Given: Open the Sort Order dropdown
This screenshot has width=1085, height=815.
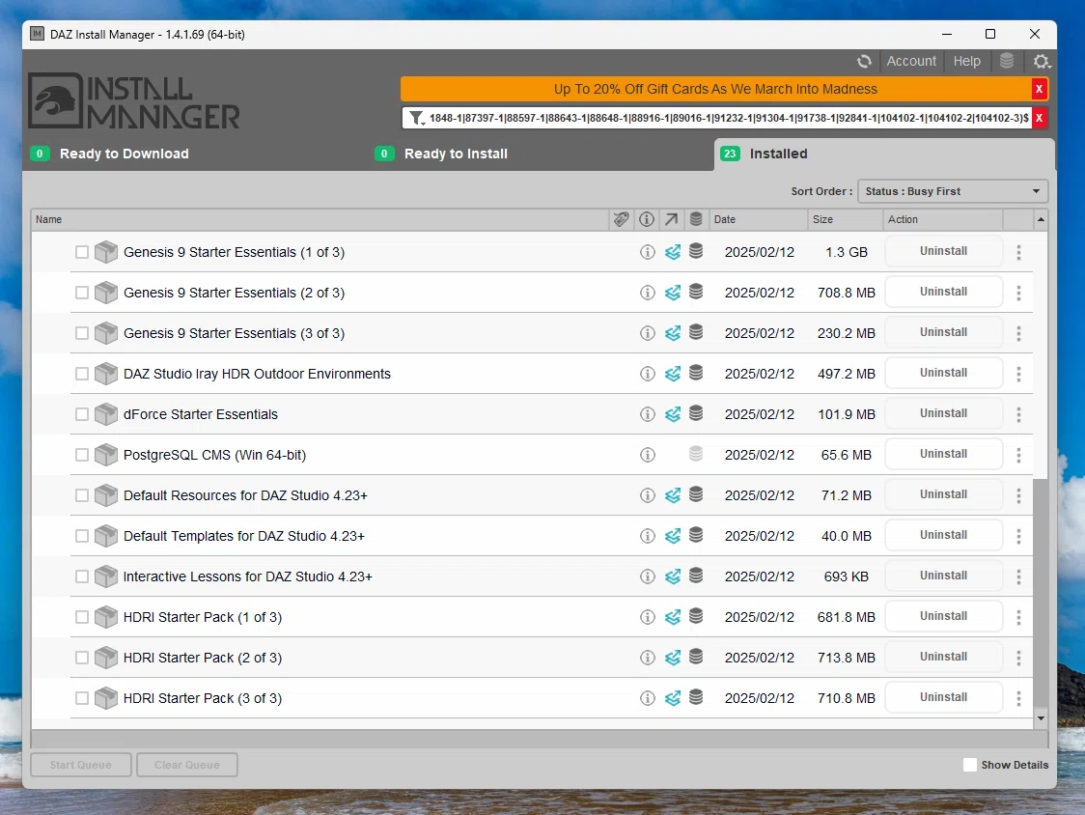Looking at the screenshot, I should coord(953,191).
